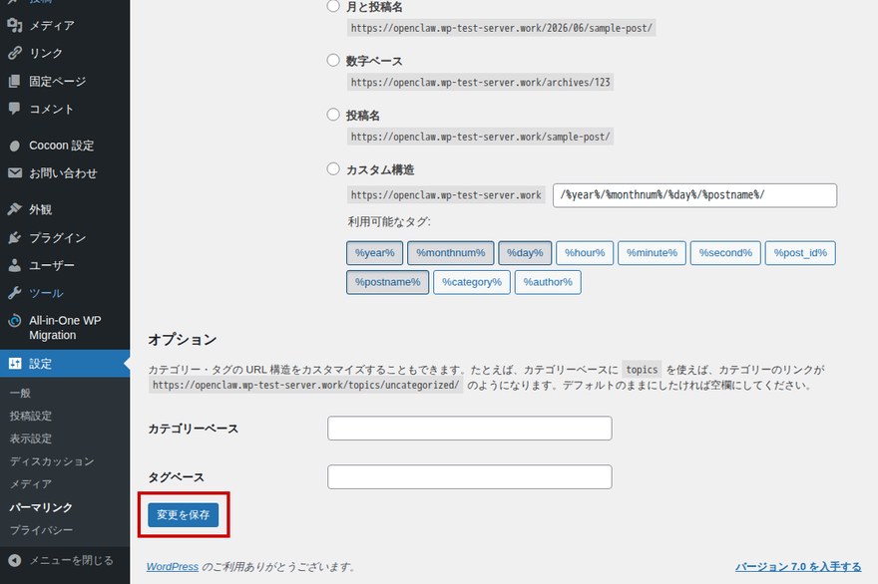Image resolution: width=878 pixels, height=584 pixels.
Task: Select the 数字ベース radio button
Action: pos(333,60)
